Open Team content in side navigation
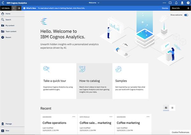This screenshot has width=191, height=135. (x=12, y=31)
